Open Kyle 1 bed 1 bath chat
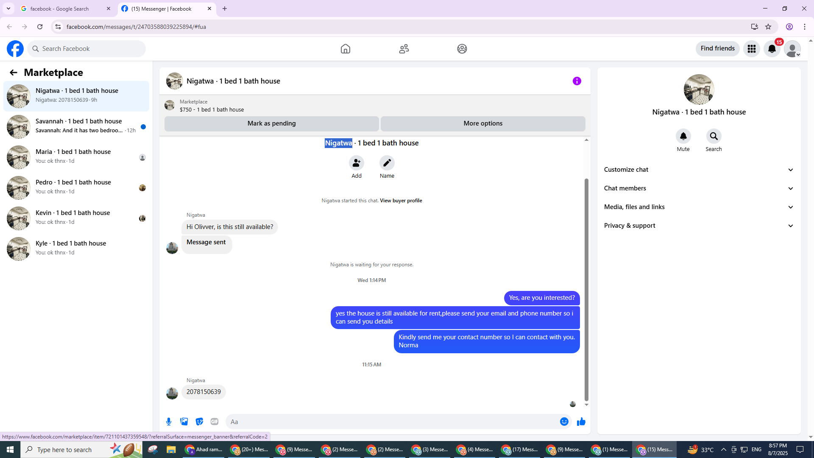 (x=76, y=249)
